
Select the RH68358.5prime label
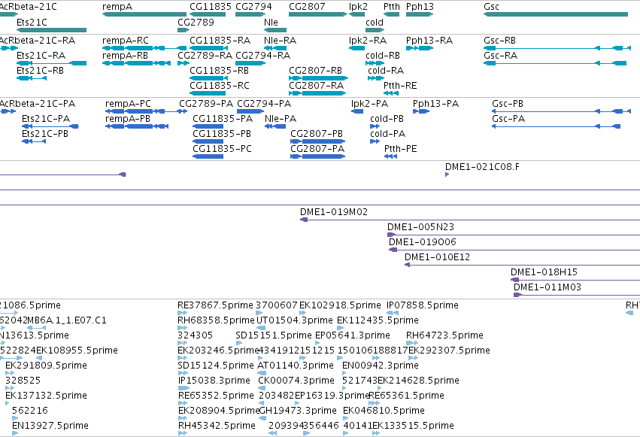(x=216, y=320)
